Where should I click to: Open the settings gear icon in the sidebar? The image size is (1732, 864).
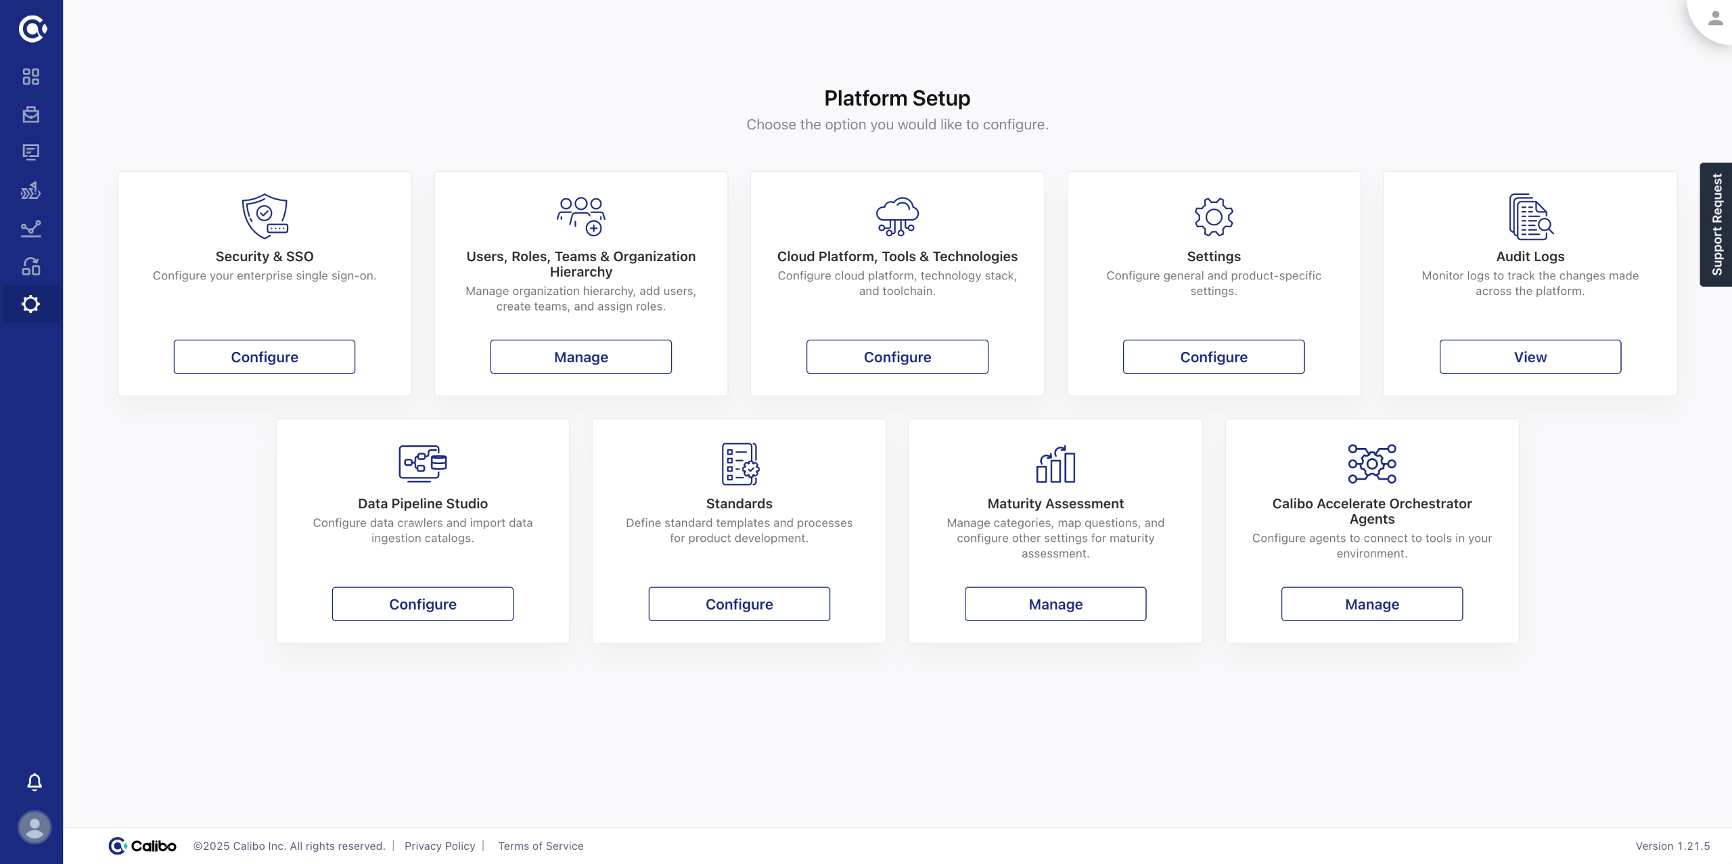pyautogui.click(x=31, y=304)
